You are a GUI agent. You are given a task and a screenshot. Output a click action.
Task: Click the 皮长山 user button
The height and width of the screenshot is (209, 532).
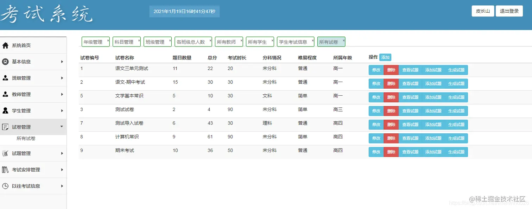pos(483,11)
